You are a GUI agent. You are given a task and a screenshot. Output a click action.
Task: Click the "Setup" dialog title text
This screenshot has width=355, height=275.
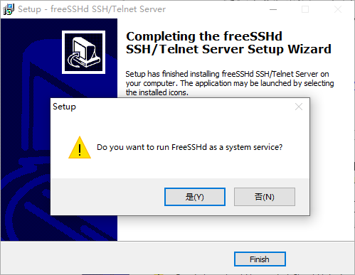pos(64,107)
